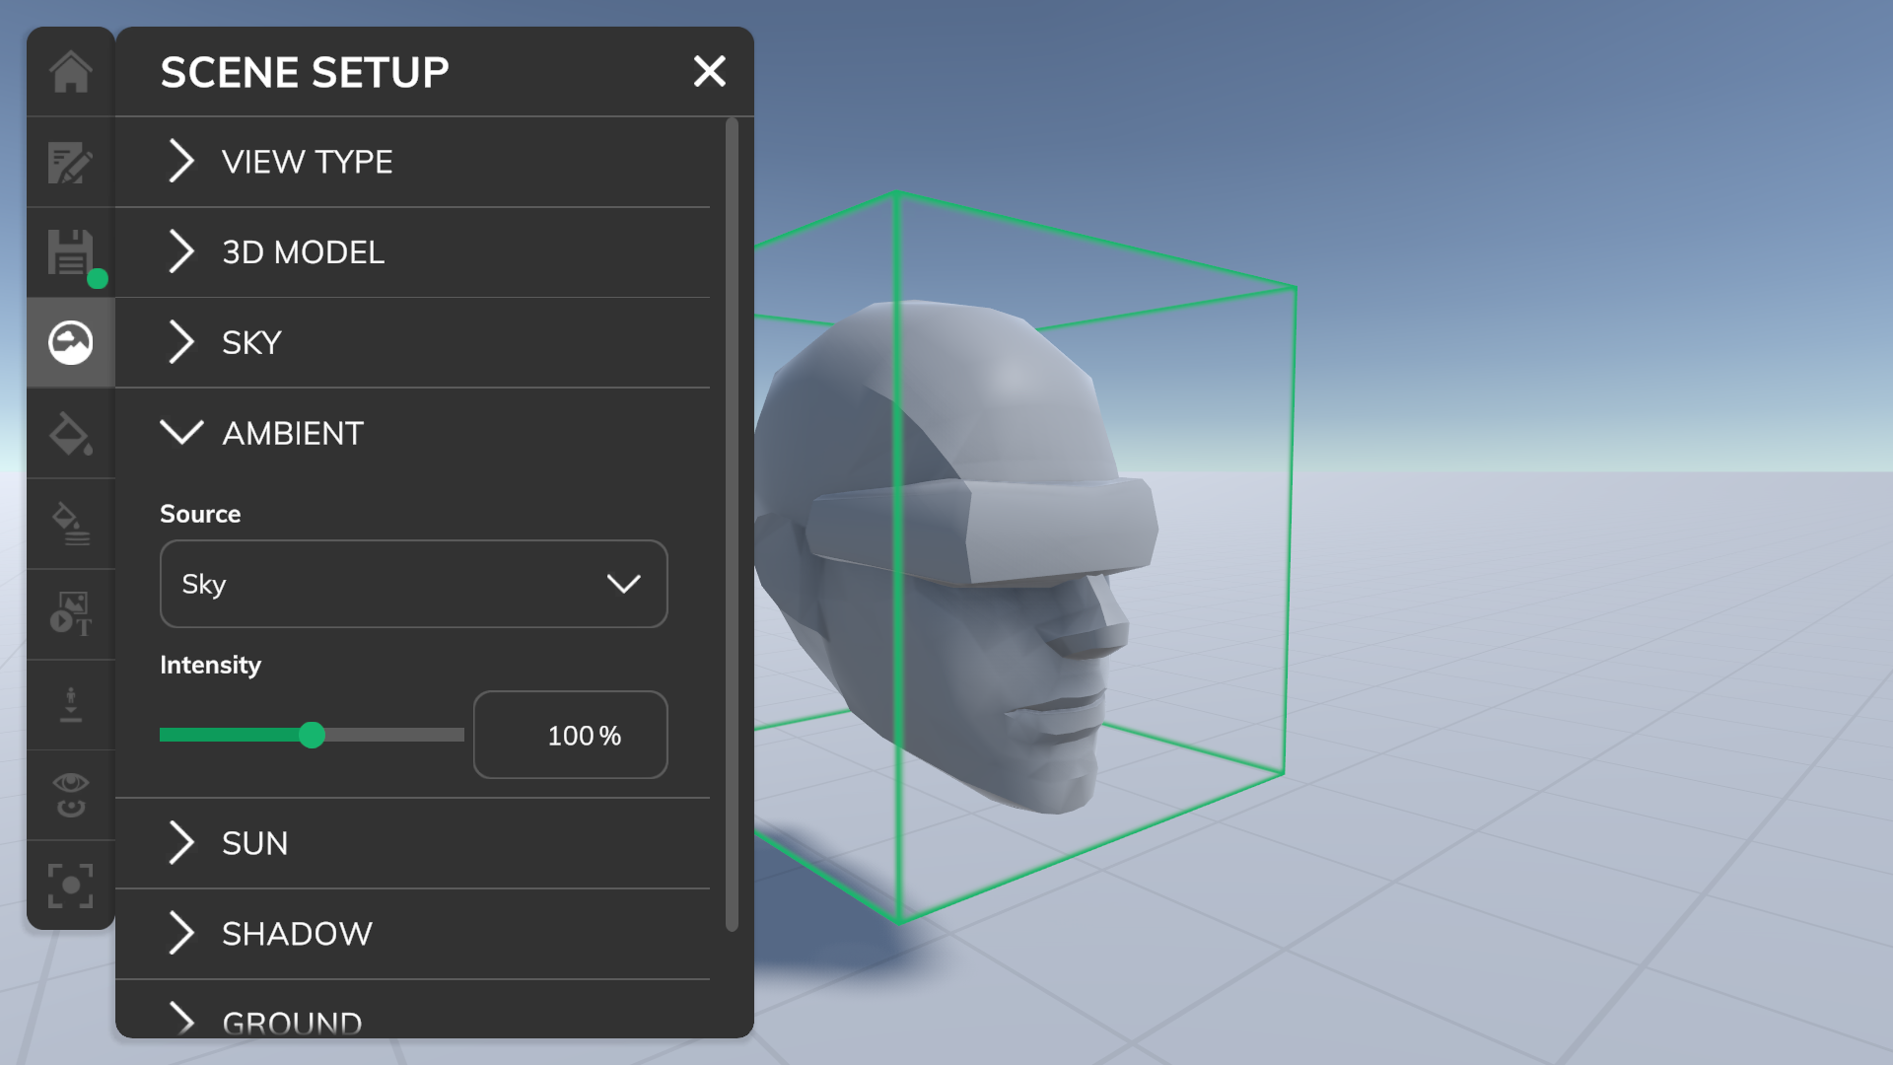The image size is (1893, 1065).
Task: Click the Intensity 100% value field
Action: point(571,735)
